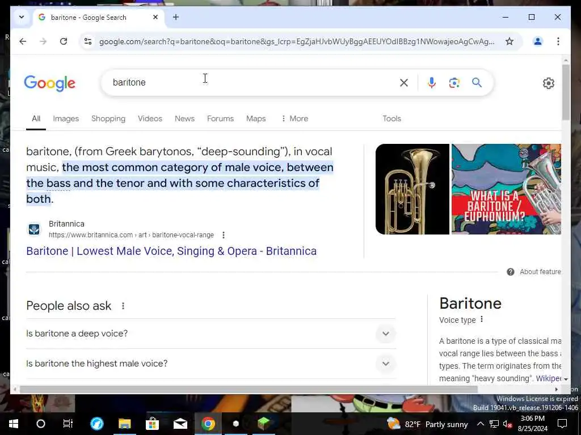Screen dimensions: 581x435
Task: Start voice search with the microphone
Action: tap(431, 83)
